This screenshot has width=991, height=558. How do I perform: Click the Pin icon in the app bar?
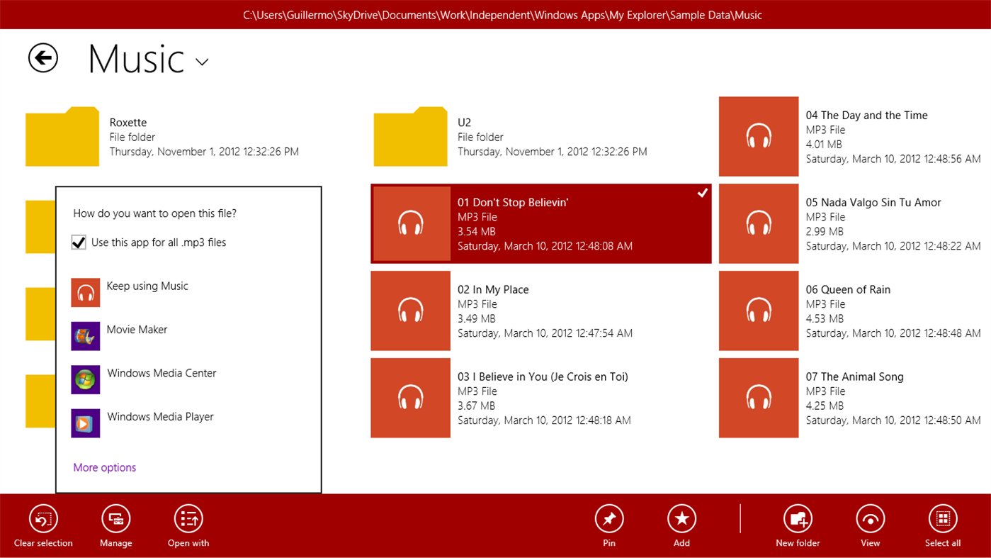[608, 518]
